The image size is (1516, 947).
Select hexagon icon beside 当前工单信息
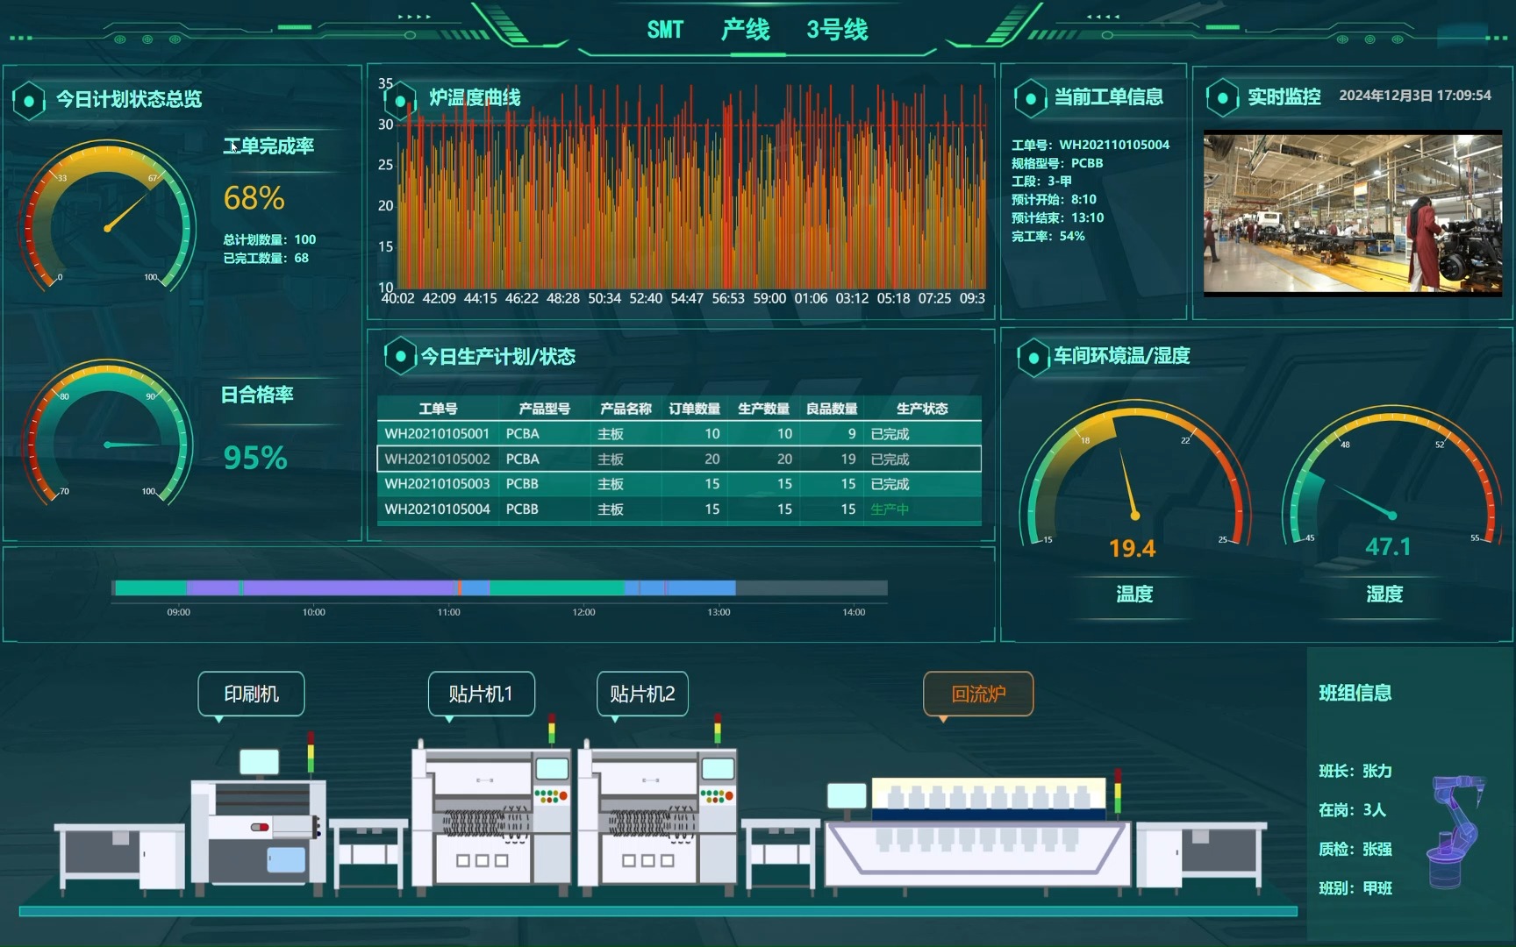point(1030,98)
